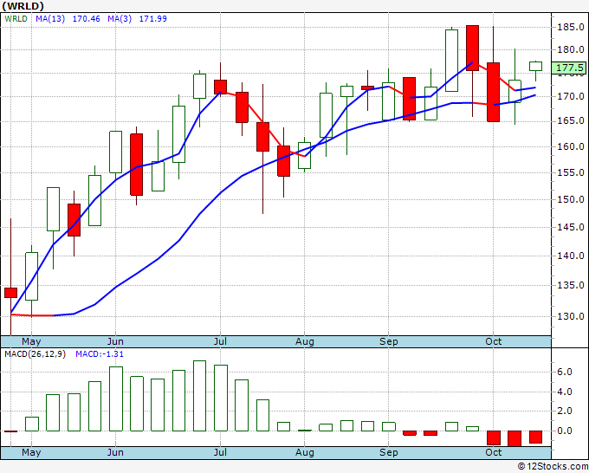Click the last red MACD histogram bar
The image size is (589, 473).
pos(535,437)
